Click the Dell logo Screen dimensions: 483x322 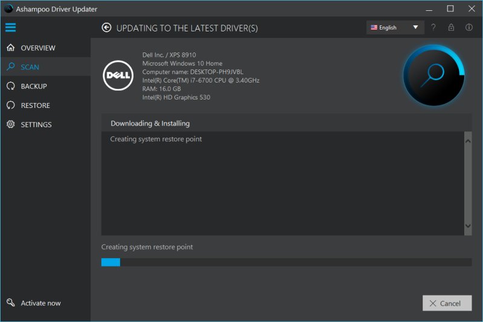[118, 75]
